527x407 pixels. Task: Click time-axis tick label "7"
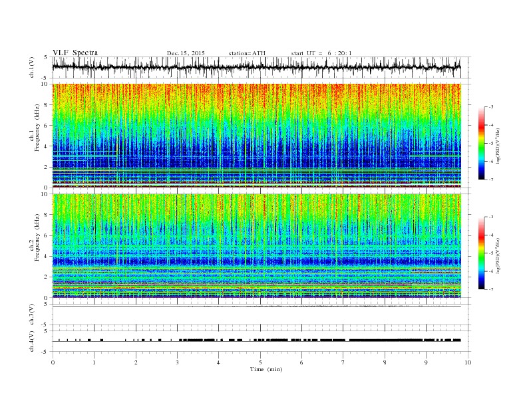click(343, 362)
